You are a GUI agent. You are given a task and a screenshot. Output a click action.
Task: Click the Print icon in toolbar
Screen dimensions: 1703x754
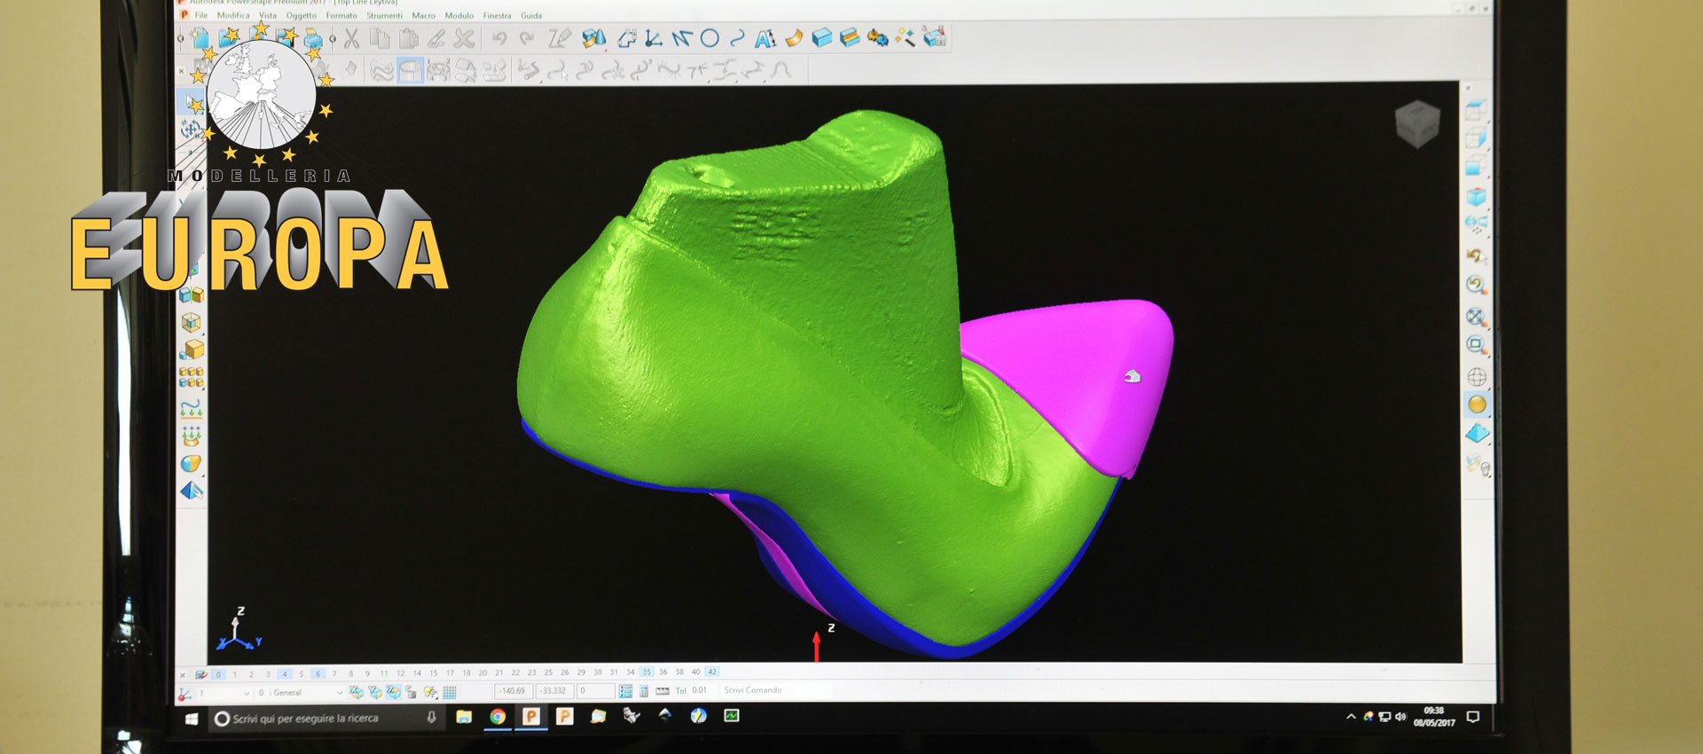pyautogui.click(x=314, y=38)
